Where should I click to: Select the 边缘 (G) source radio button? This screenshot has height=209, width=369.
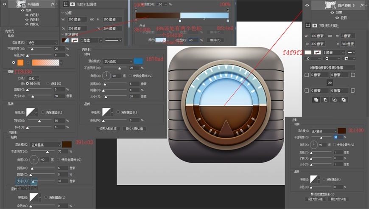pyautogui.click(x=48, y=84)
